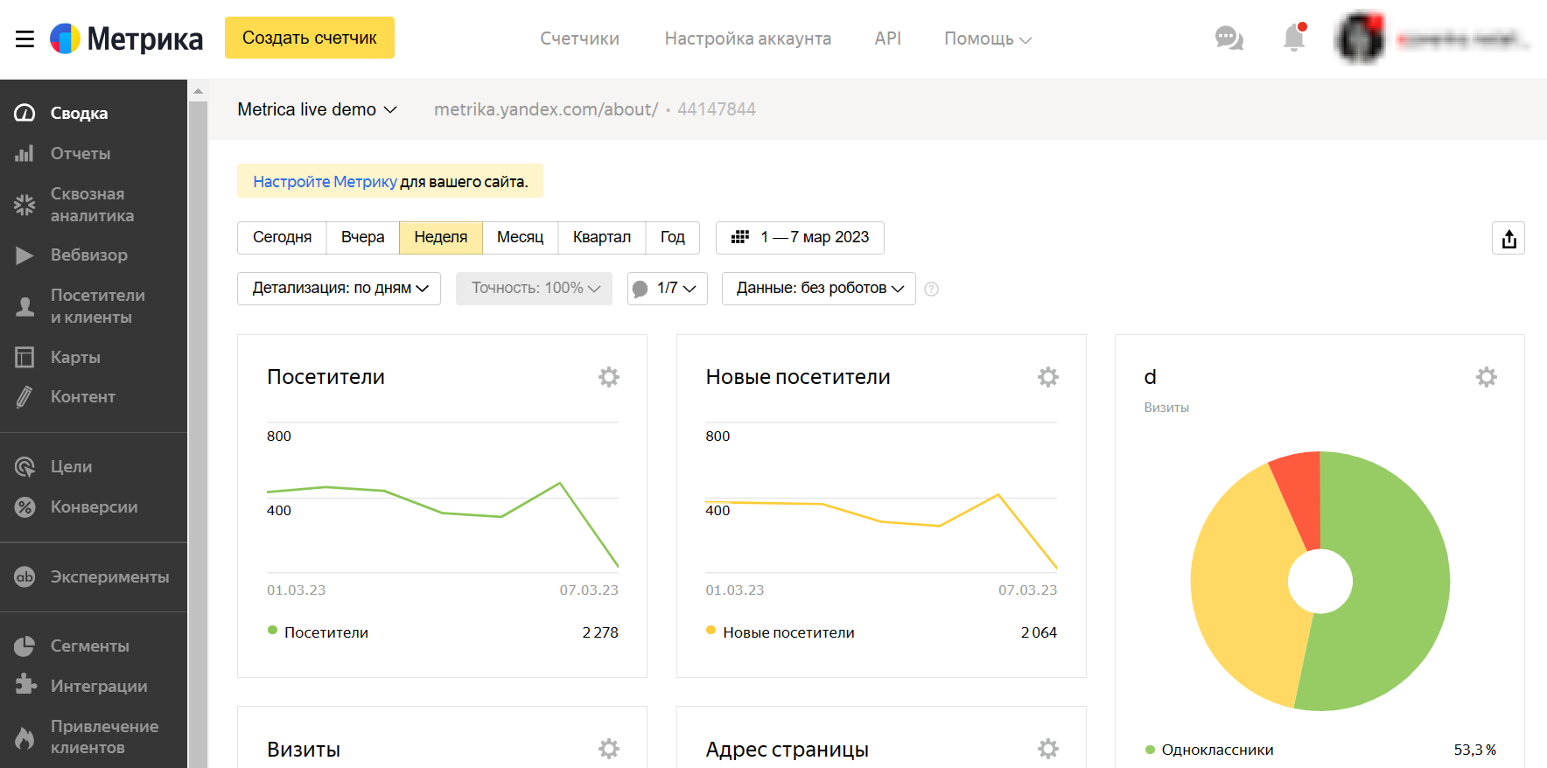1547x768 pixels.
Task: Click the calendar grid icon
Action: [x=740, y=237]
